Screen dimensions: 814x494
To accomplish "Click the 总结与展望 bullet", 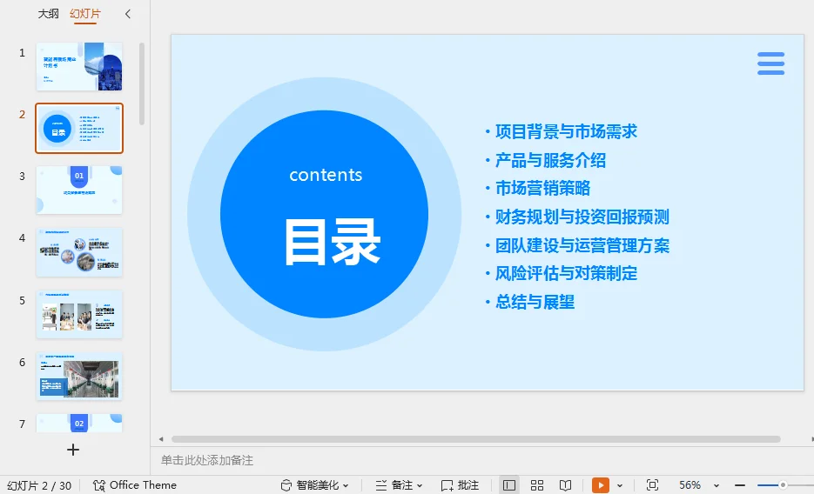I will click(535, 302).
